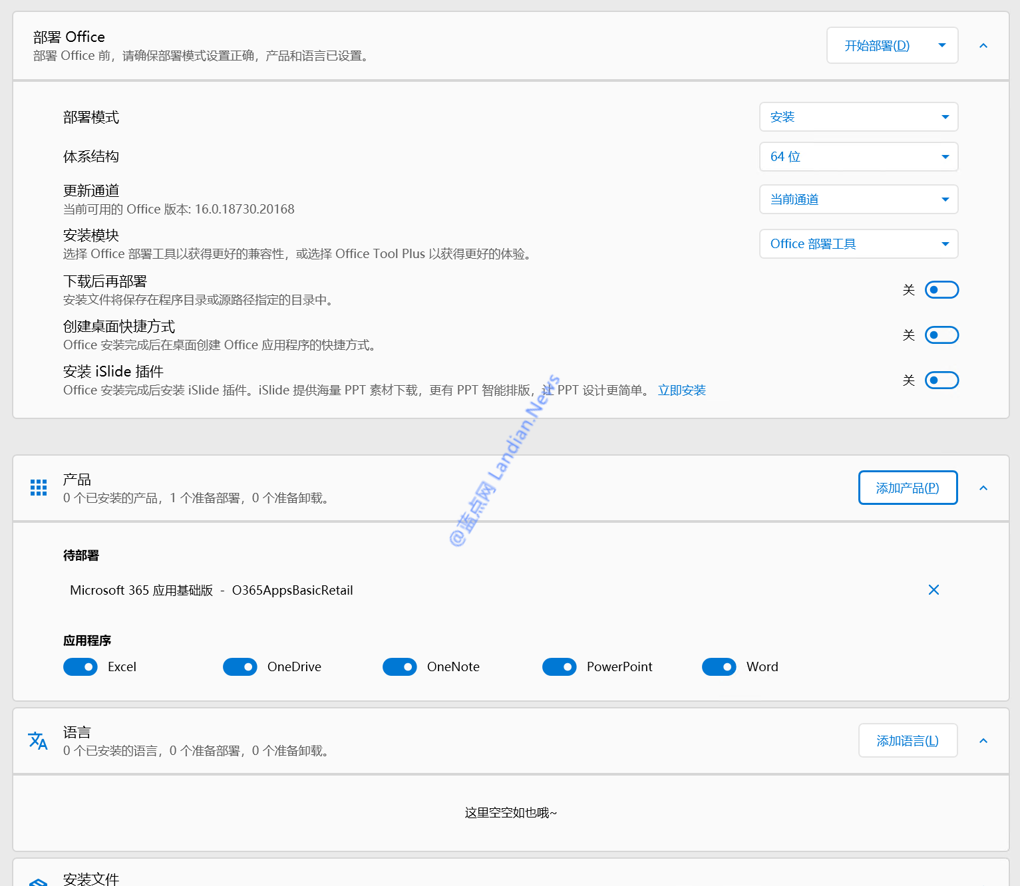Turn off the OneDrive application toggle

(240, 666)
